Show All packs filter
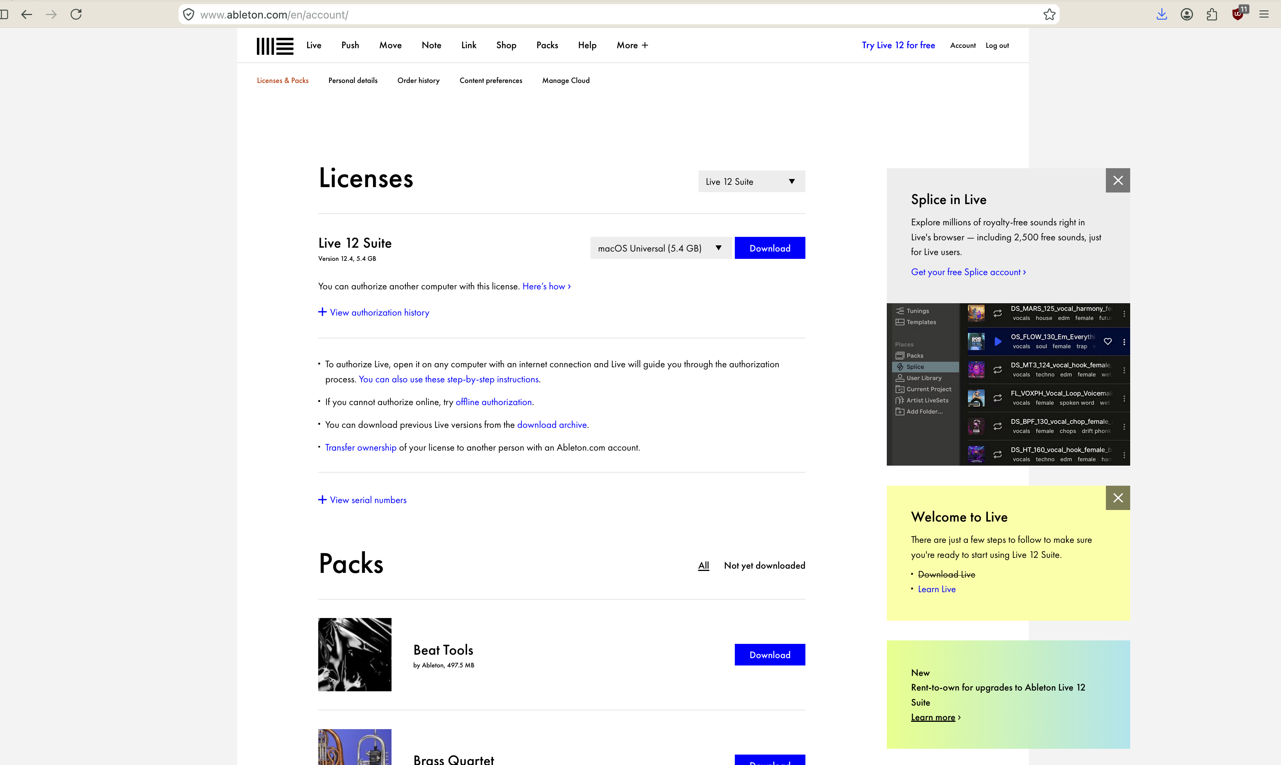This screenshot has width=1281, height=765. pos(703,566)
